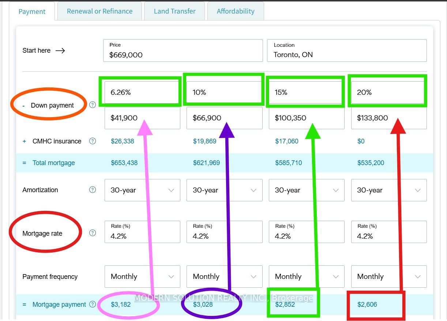Open the first Payment frequency Monthly dropdown

142,276
